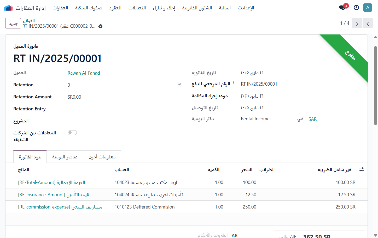
Task: Open the SAR currency link
Action: pos(312,119)
